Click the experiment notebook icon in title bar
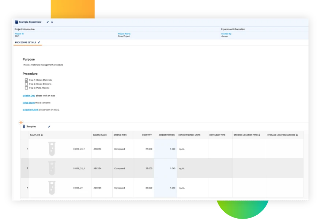 16,22
